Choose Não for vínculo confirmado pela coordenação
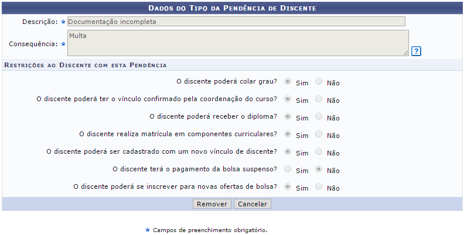 click(x=318, y=99)
